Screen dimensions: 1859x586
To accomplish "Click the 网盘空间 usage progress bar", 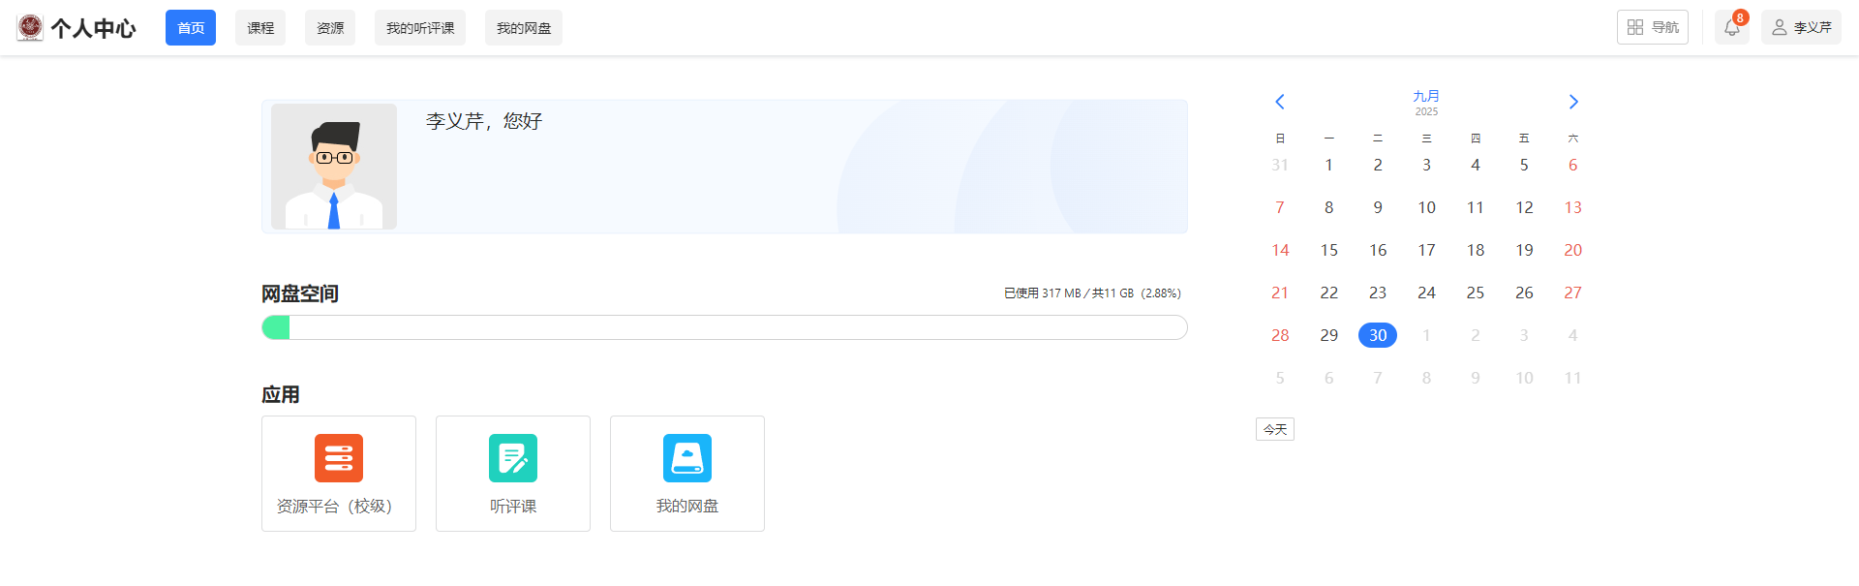I will point(724,327).
